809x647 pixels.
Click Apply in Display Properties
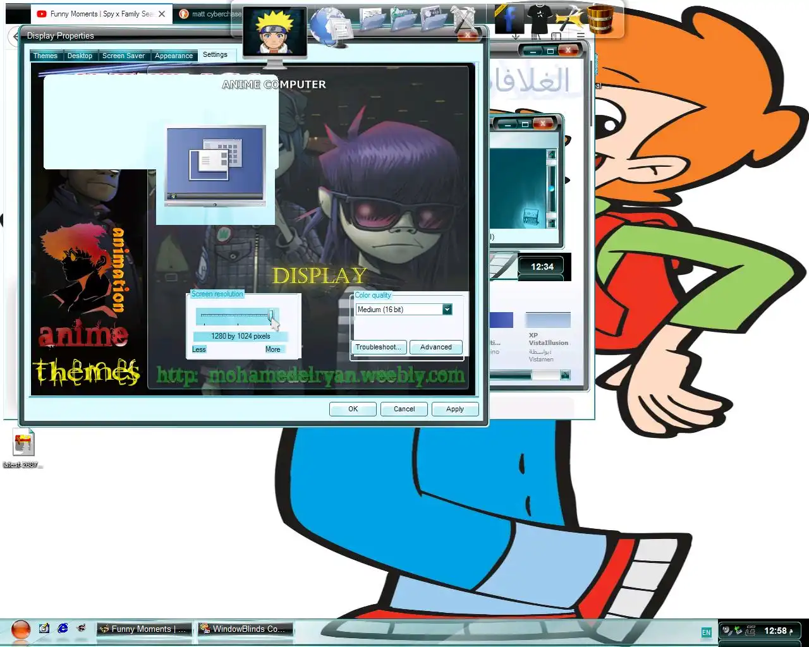click(455, 409)
